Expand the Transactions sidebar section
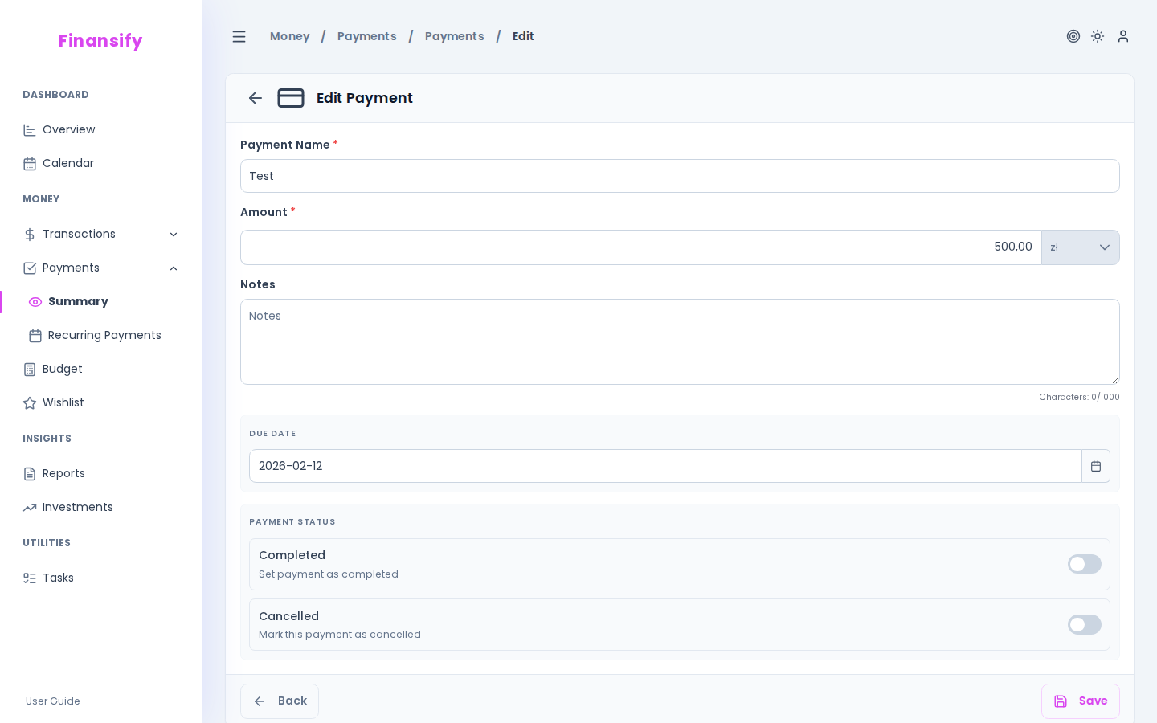The image size is (1157, 723). point(174,235)
